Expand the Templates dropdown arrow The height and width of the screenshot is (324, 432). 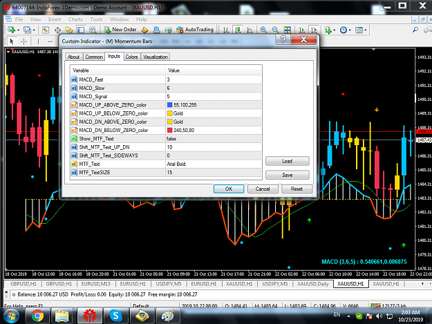[366, 30]
